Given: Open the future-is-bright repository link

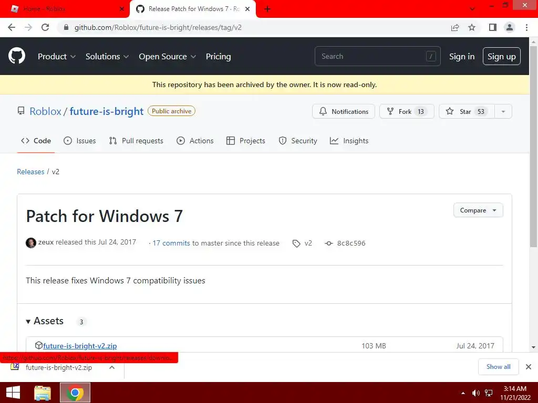Looking at the screenshot, I should [106, 111].
